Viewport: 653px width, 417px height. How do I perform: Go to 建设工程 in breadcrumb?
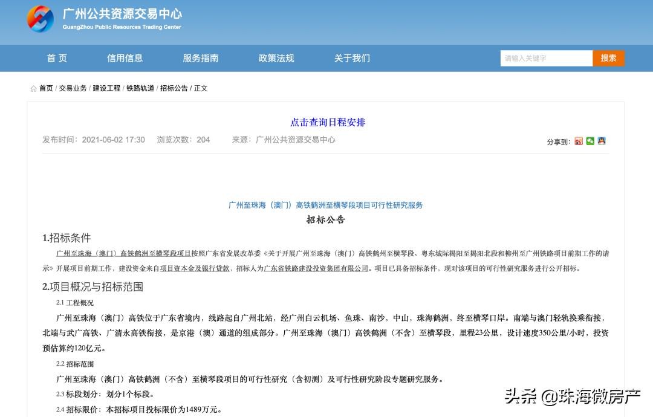tap(106, 88)
